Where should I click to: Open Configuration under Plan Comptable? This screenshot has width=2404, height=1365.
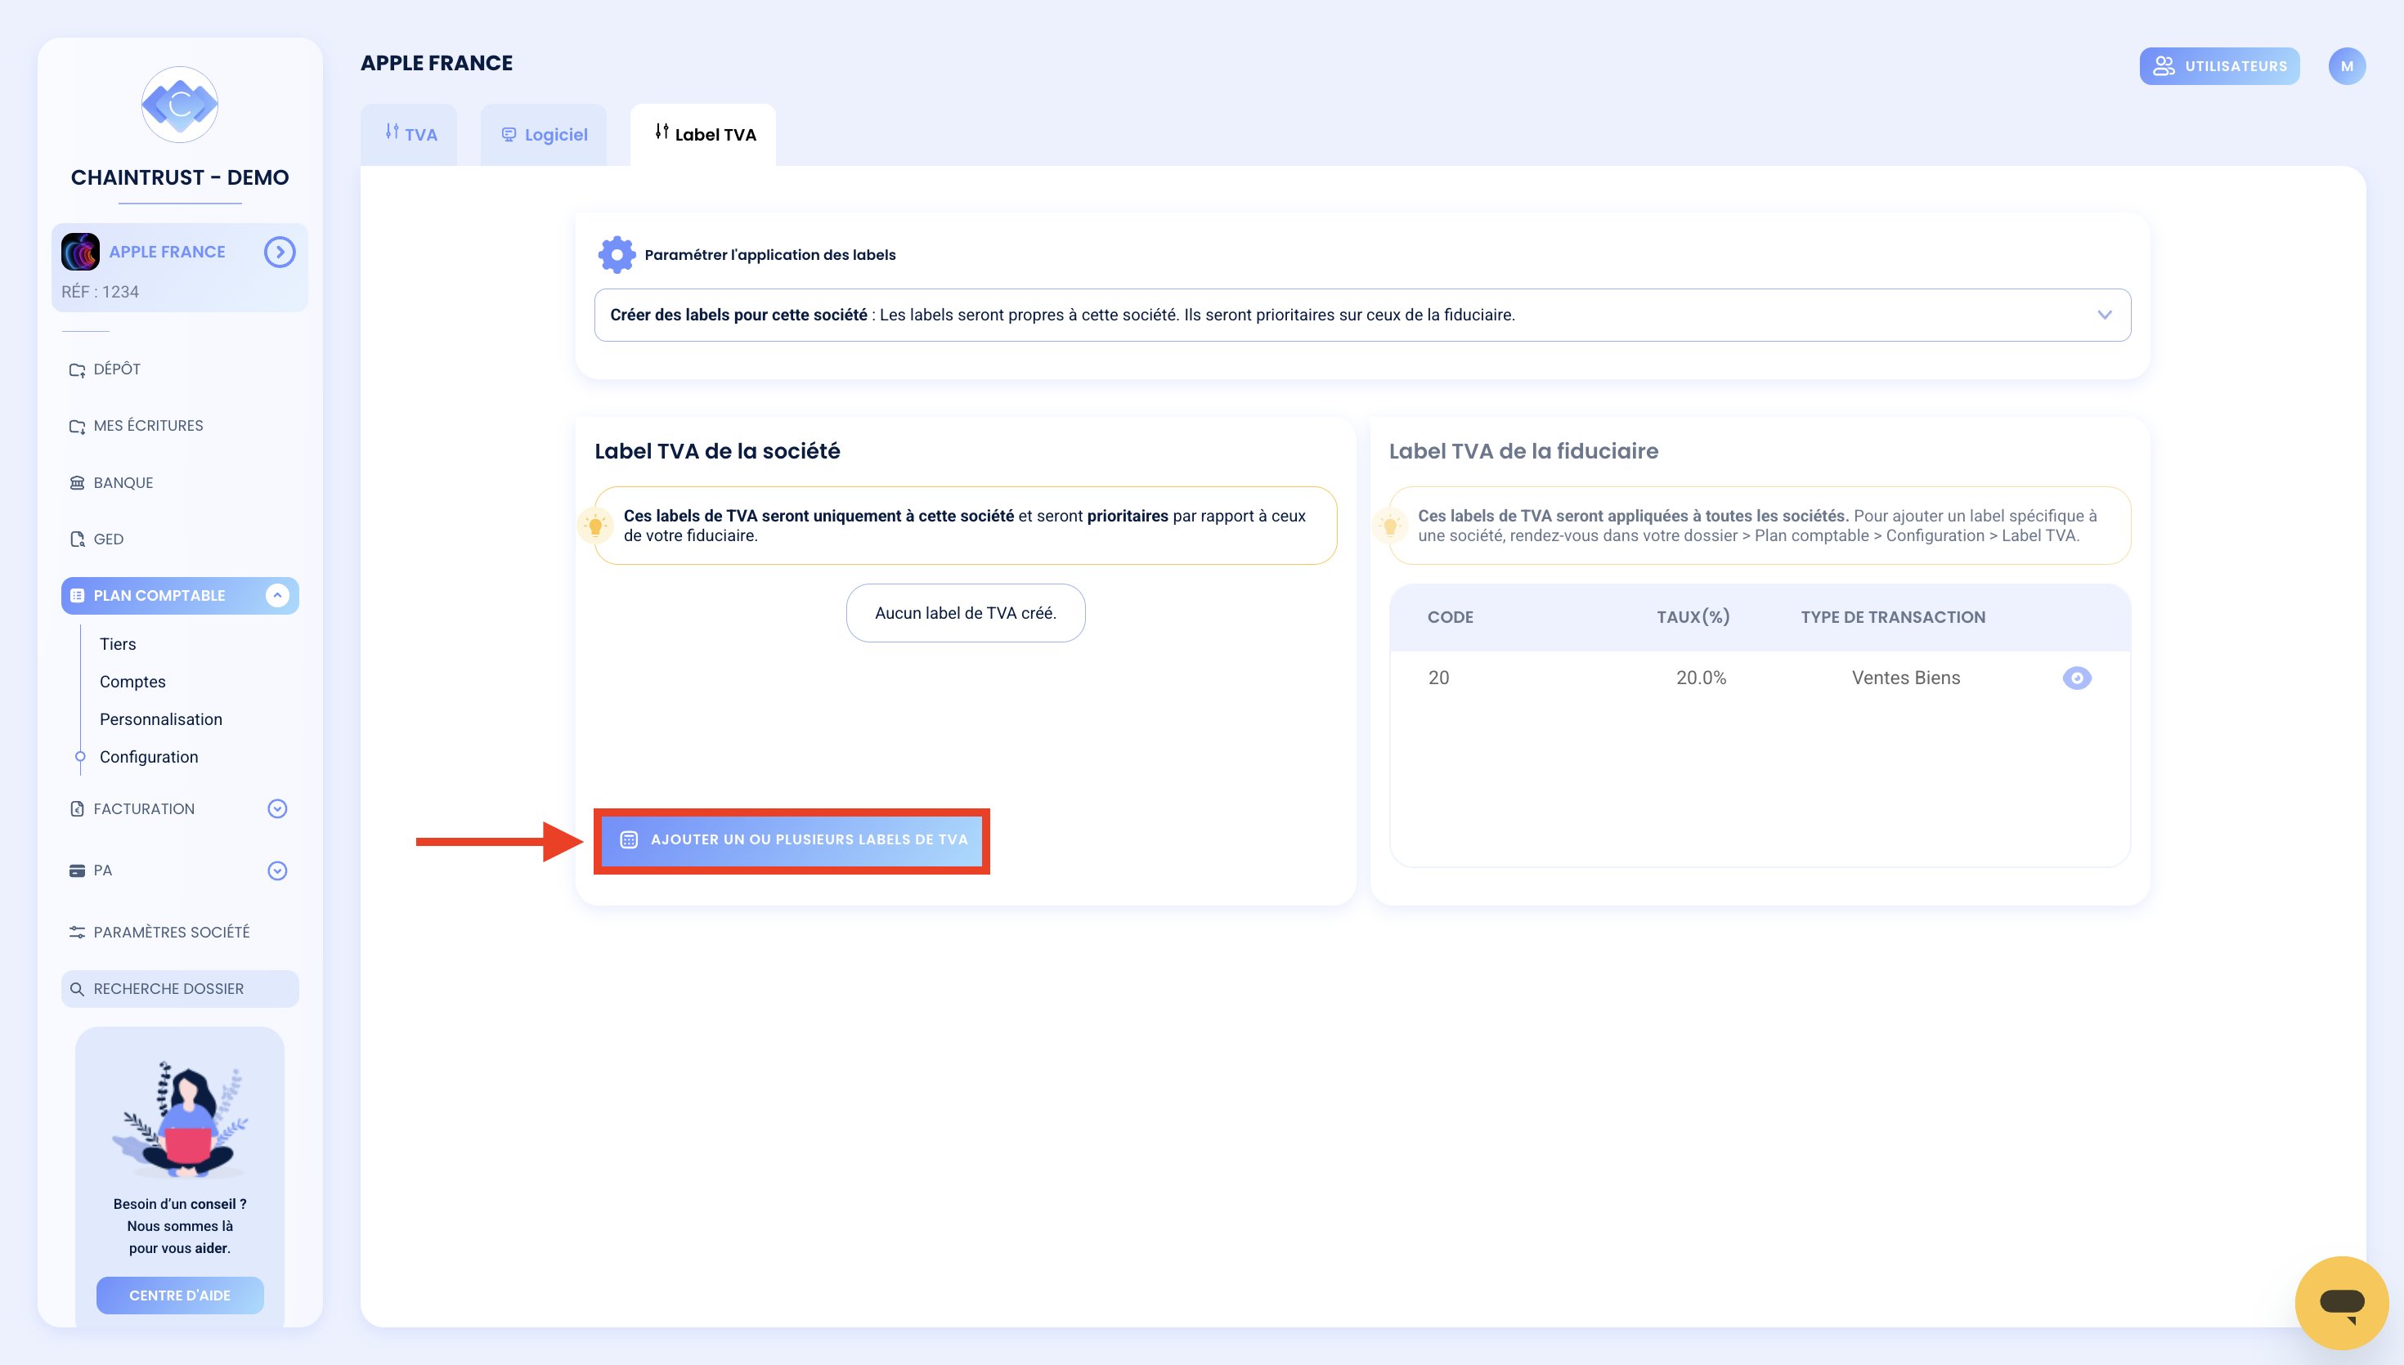coord(149,757)
